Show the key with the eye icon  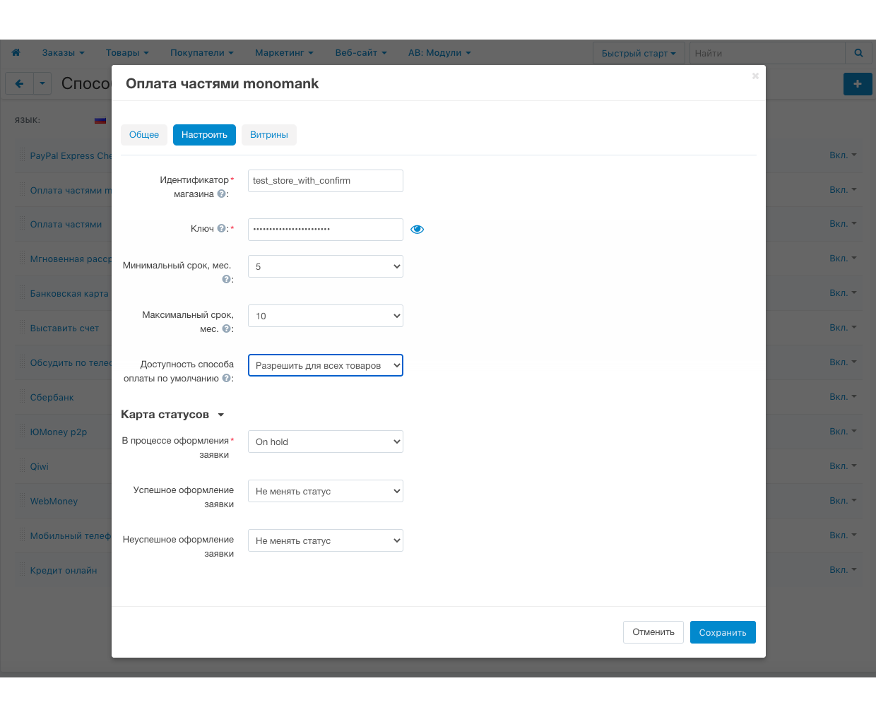[x=417, y=229]
